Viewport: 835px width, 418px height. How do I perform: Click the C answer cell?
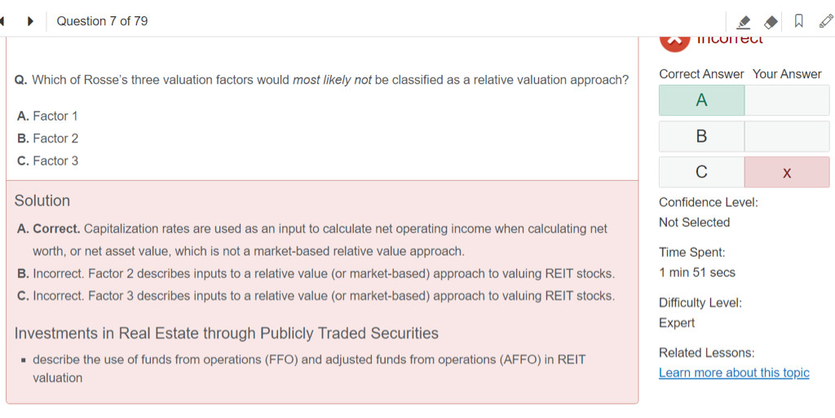pos(701,172)
